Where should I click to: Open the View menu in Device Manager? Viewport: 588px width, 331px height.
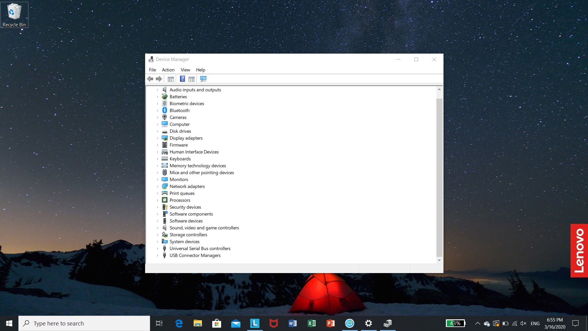185,70
